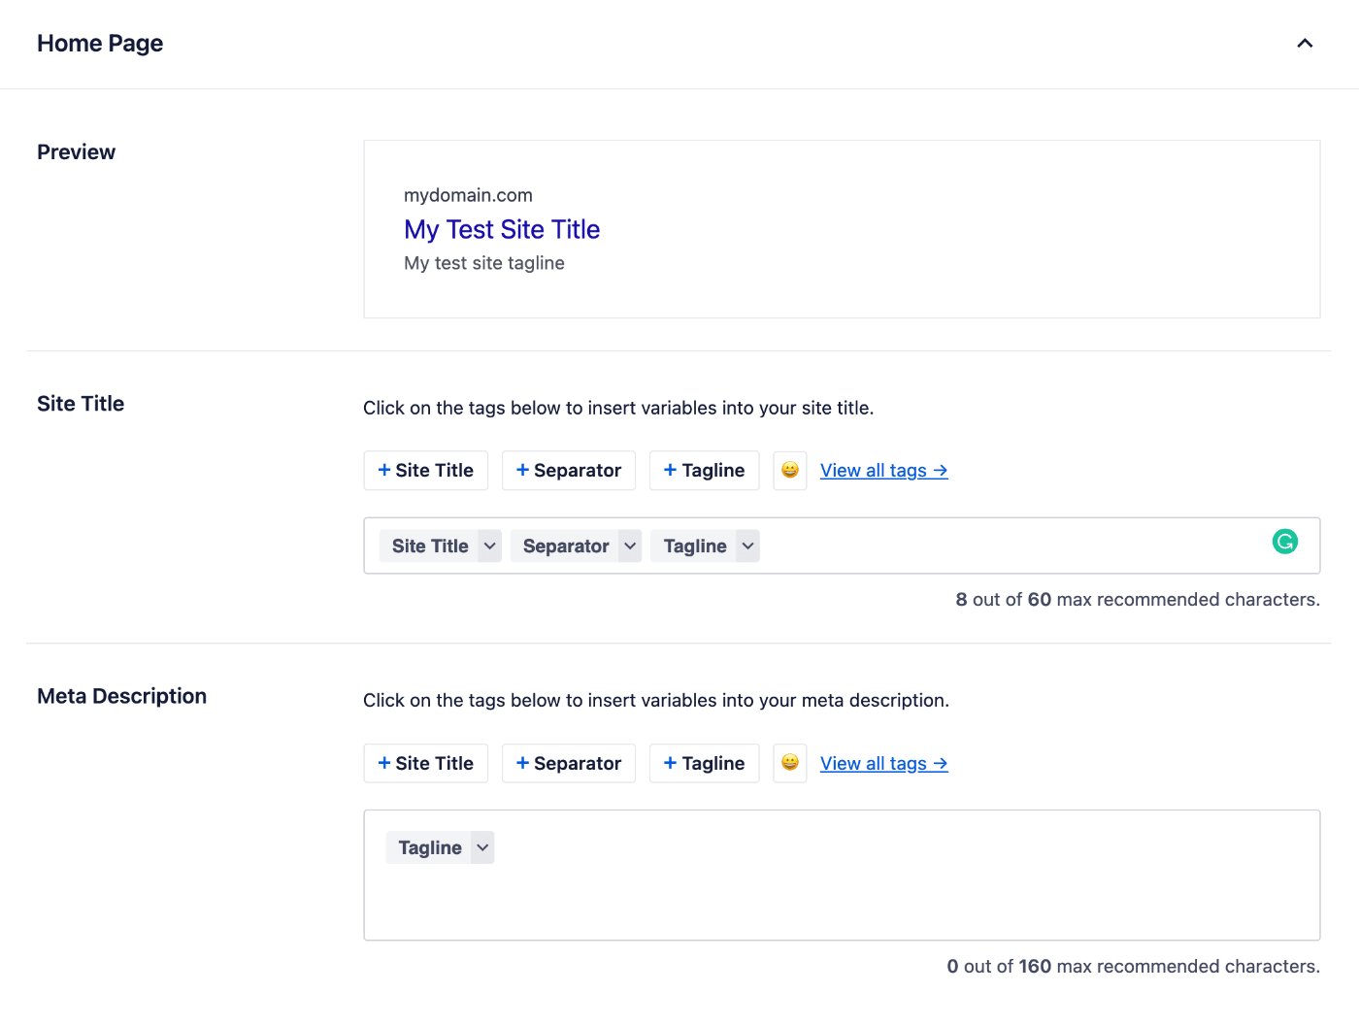This screenshot has height=1026, width=1359.
Task: Click the My Test Site Title preview link
Action: point(502,230)
